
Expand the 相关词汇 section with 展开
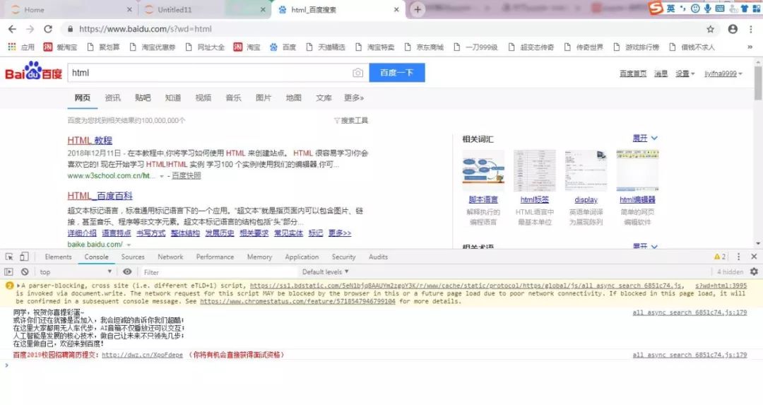point(645,139)
